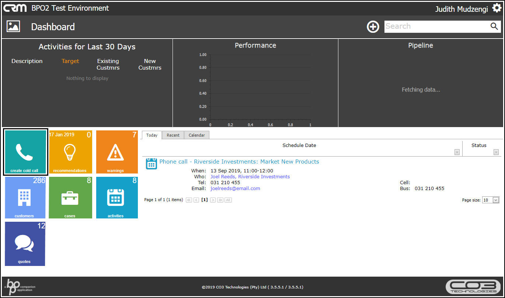
Task: Open the Page size dropdown
Action: pos(495,200)
